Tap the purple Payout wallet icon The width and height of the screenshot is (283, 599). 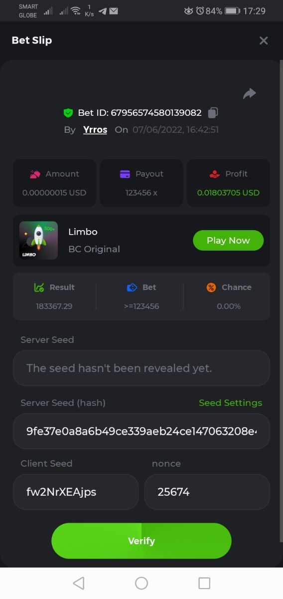point(125,174)
